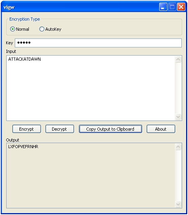Screen dimensions: 188x215
Task: Click the Decrypt button
Action: [60, 129]
